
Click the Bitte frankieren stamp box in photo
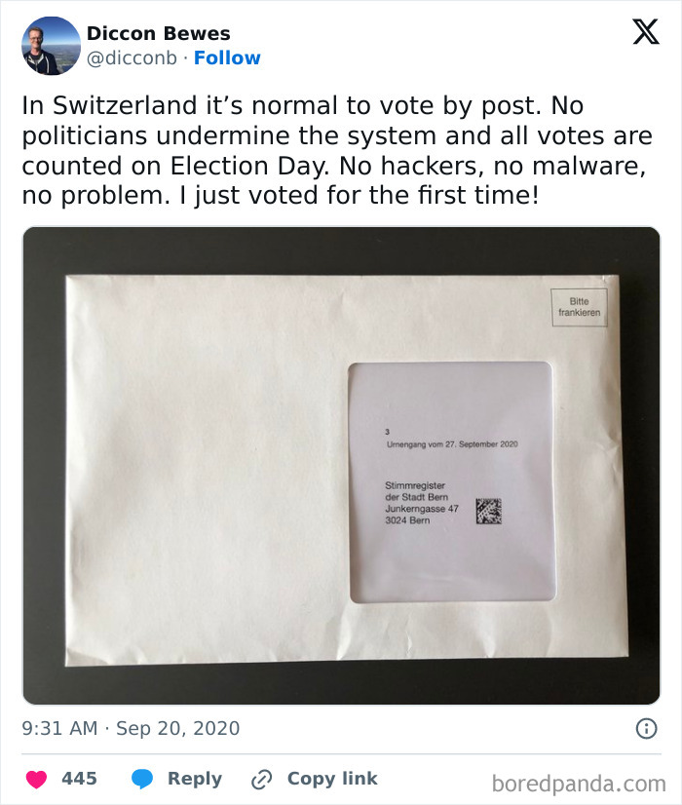pyautogui.click(x=579, y=307)
